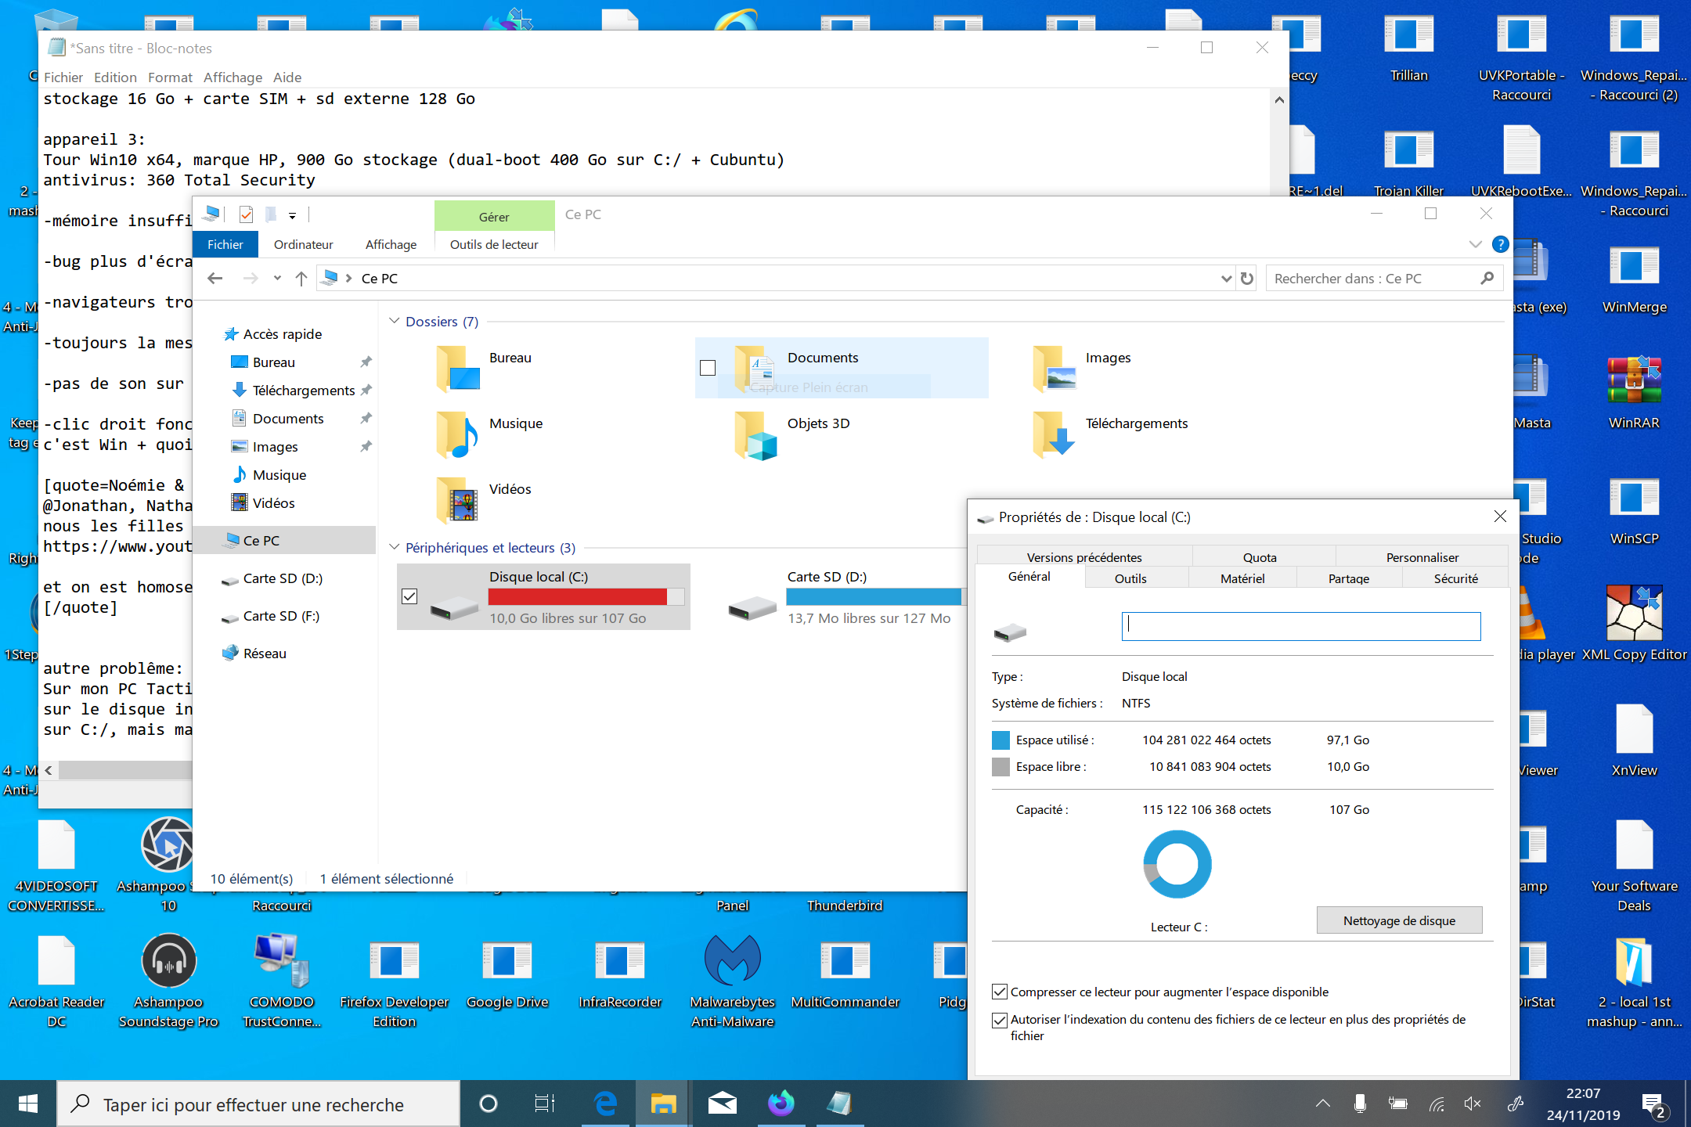This screenshot has height=1127, width=1691.
Task: Open Malwarebytes Anti-Malware desktop icon
Action: point(733,981)
